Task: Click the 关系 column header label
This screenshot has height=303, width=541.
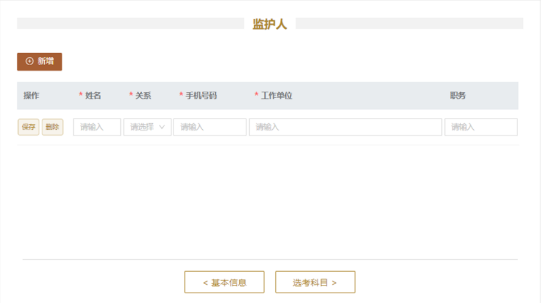Action: pos(143,96)
